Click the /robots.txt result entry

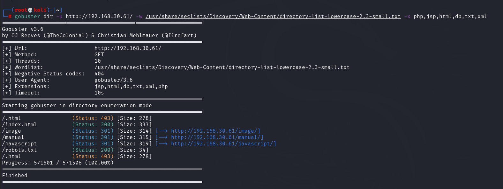(19, 150)
